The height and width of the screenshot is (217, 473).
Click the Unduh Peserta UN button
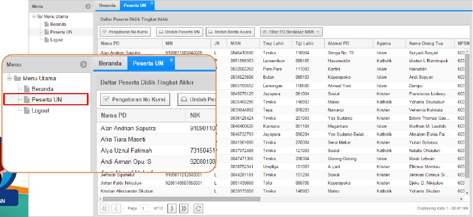(x=180, y=32)
